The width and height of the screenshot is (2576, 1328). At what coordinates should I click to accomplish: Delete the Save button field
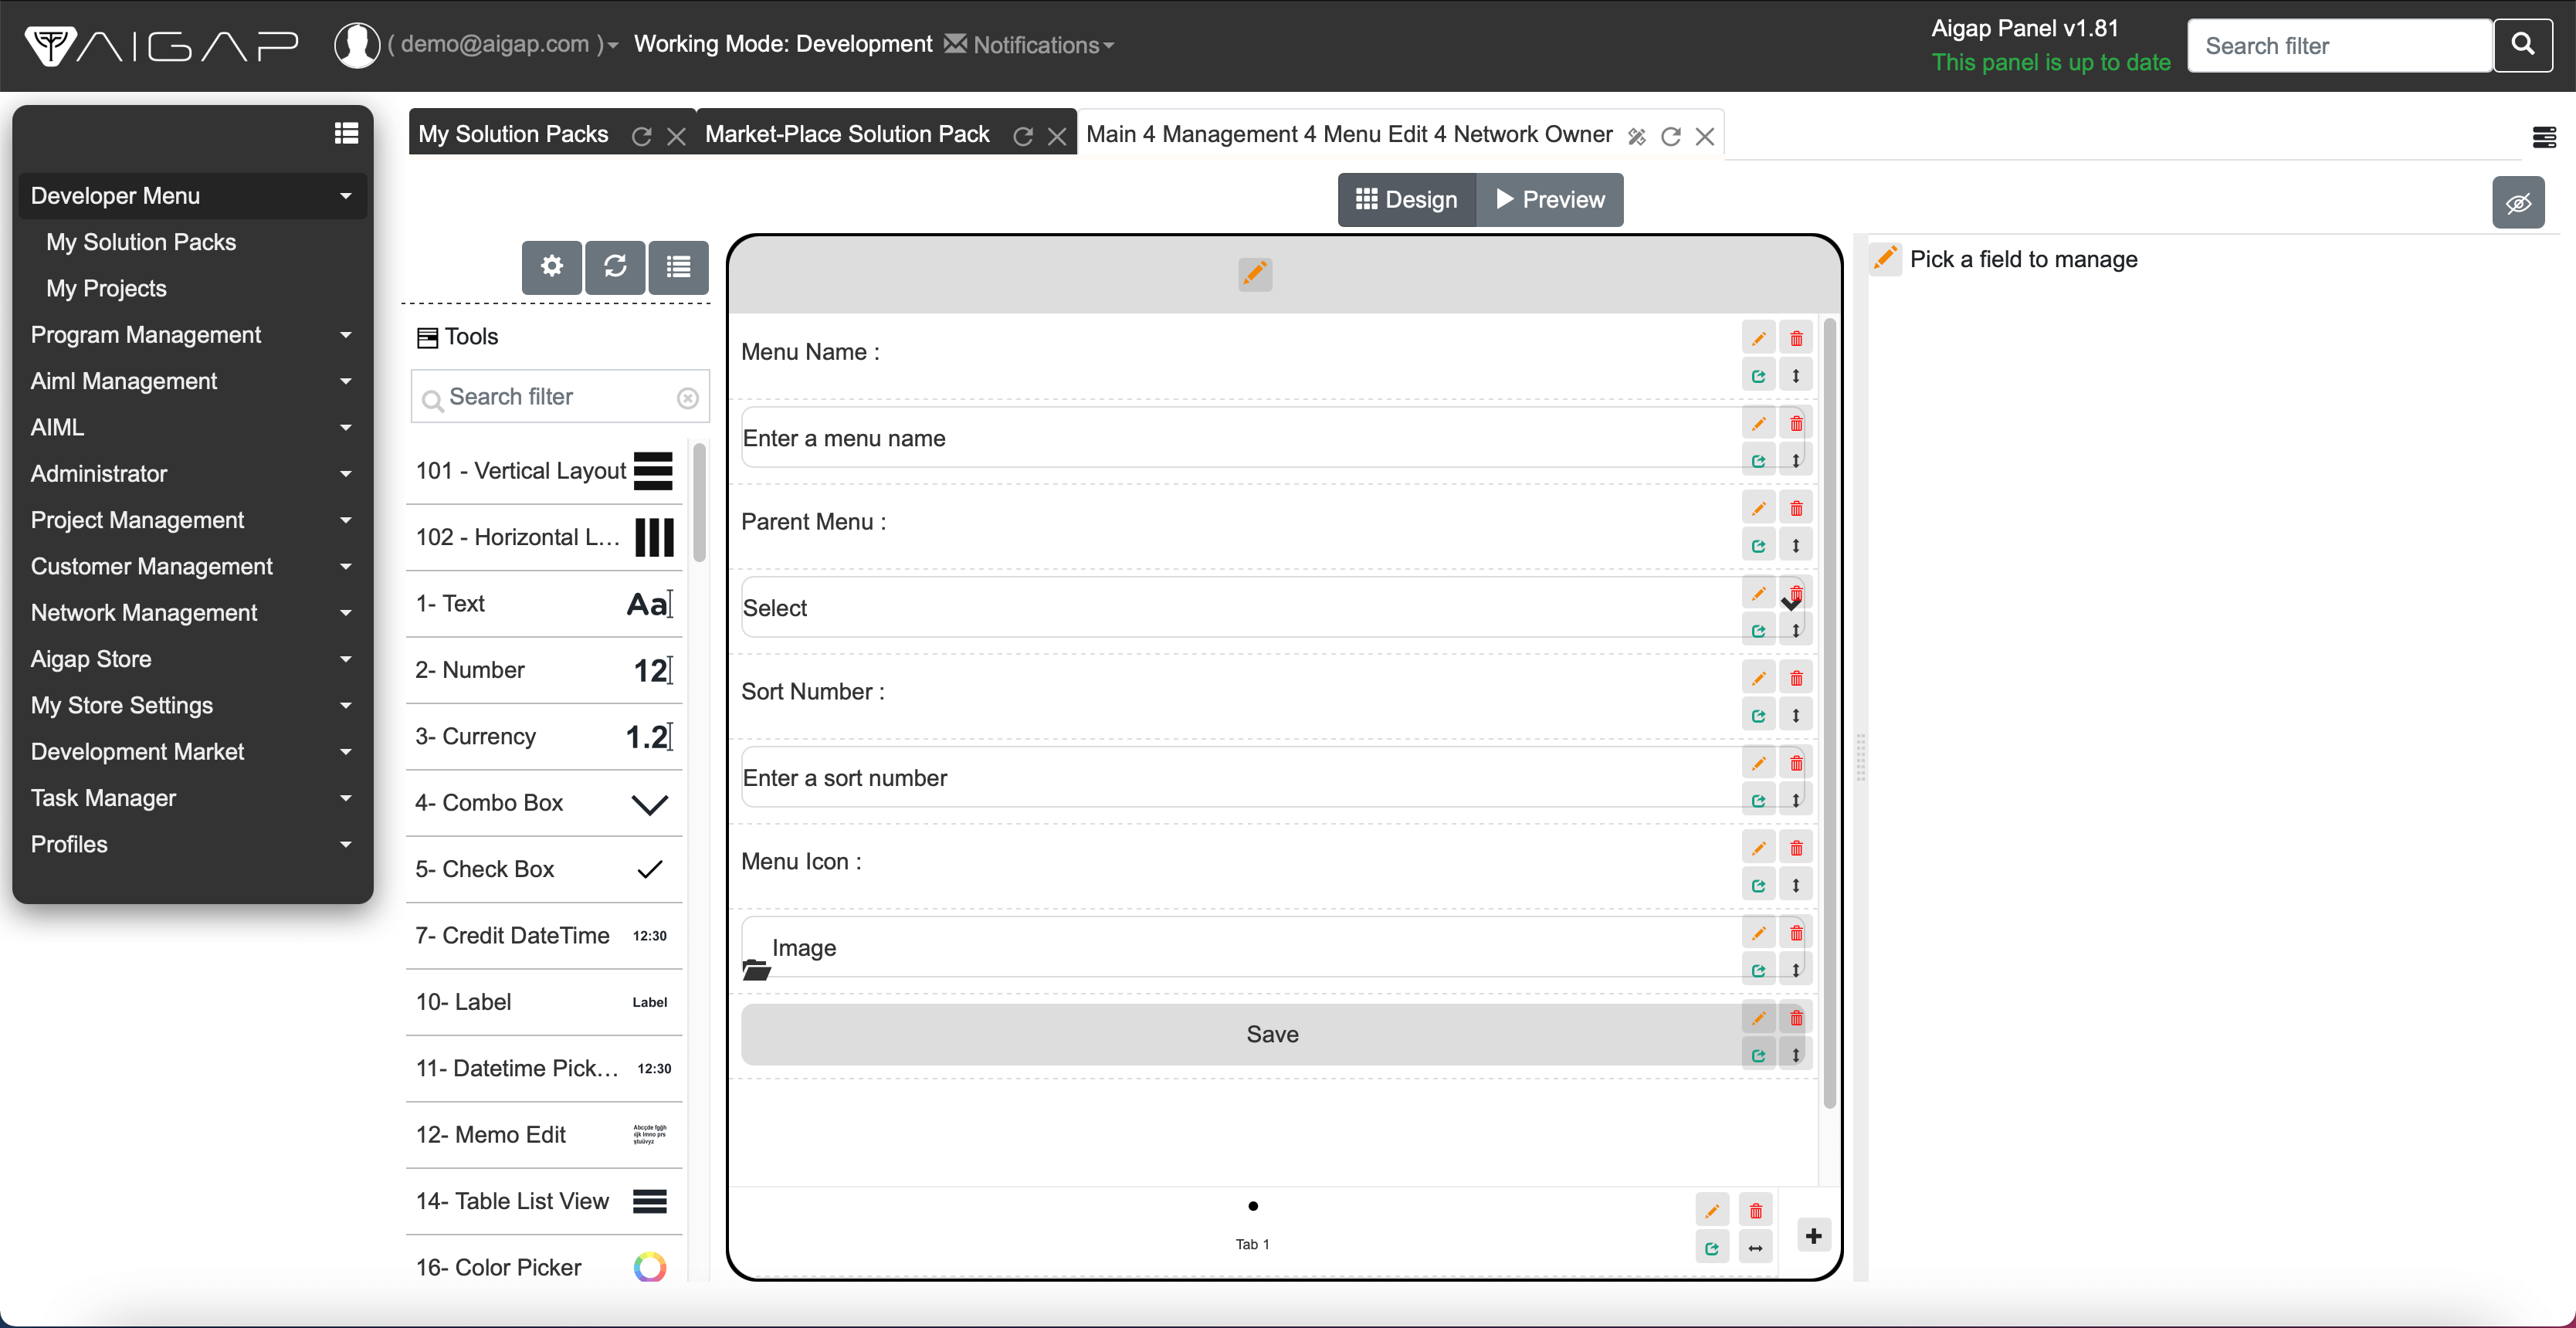(1796, 1019)
